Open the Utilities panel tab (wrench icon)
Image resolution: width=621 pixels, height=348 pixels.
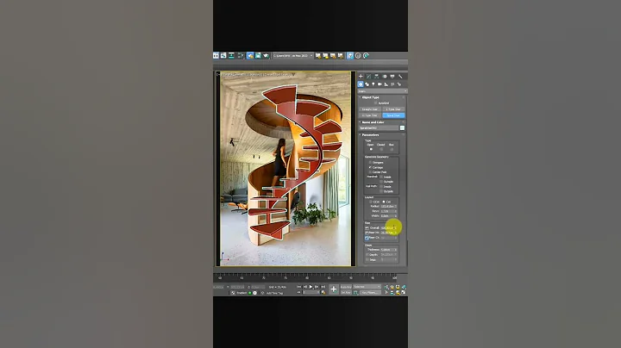[x=400, y=77]
